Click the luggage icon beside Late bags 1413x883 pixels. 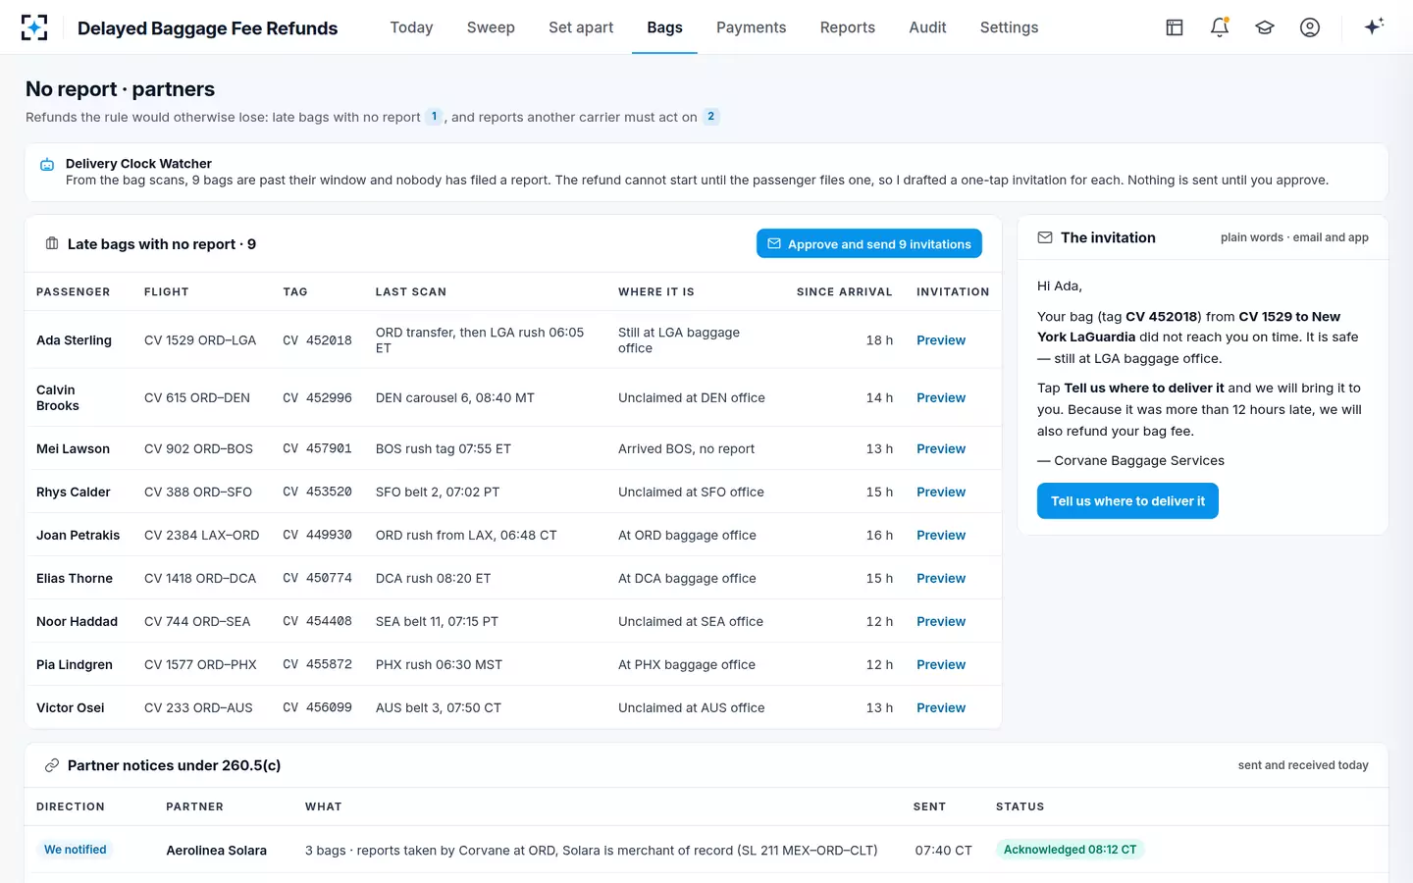click(x=52, y=243)
